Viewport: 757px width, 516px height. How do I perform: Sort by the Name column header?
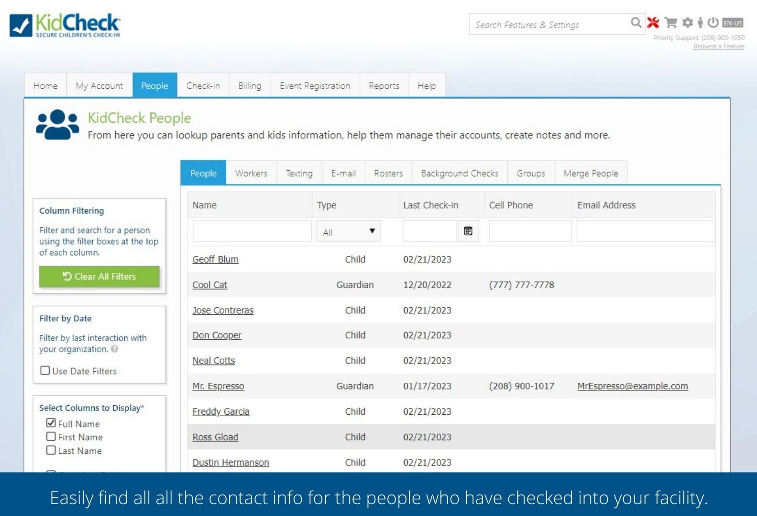(x=204, y=205)
